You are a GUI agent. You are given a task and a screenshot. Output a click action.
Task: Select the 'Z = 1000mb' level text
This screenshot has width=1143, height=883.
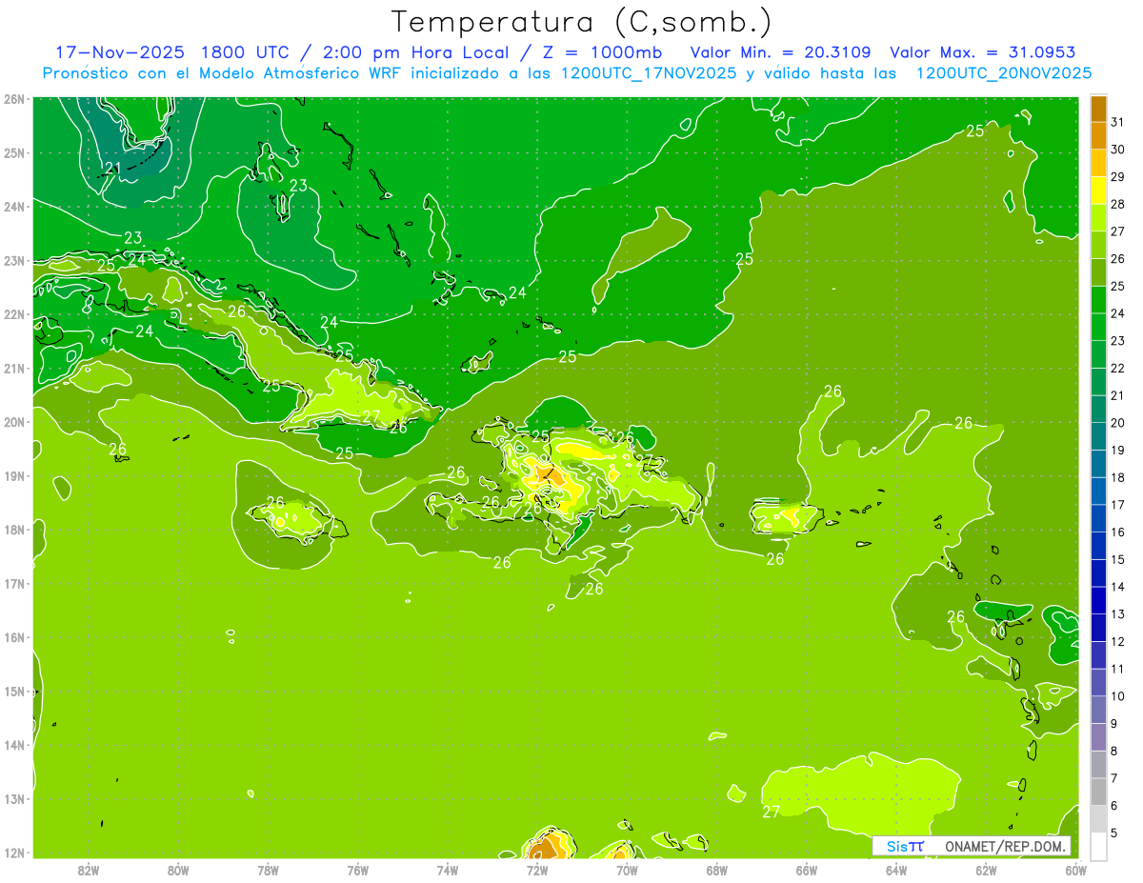[x=602, y=52]
